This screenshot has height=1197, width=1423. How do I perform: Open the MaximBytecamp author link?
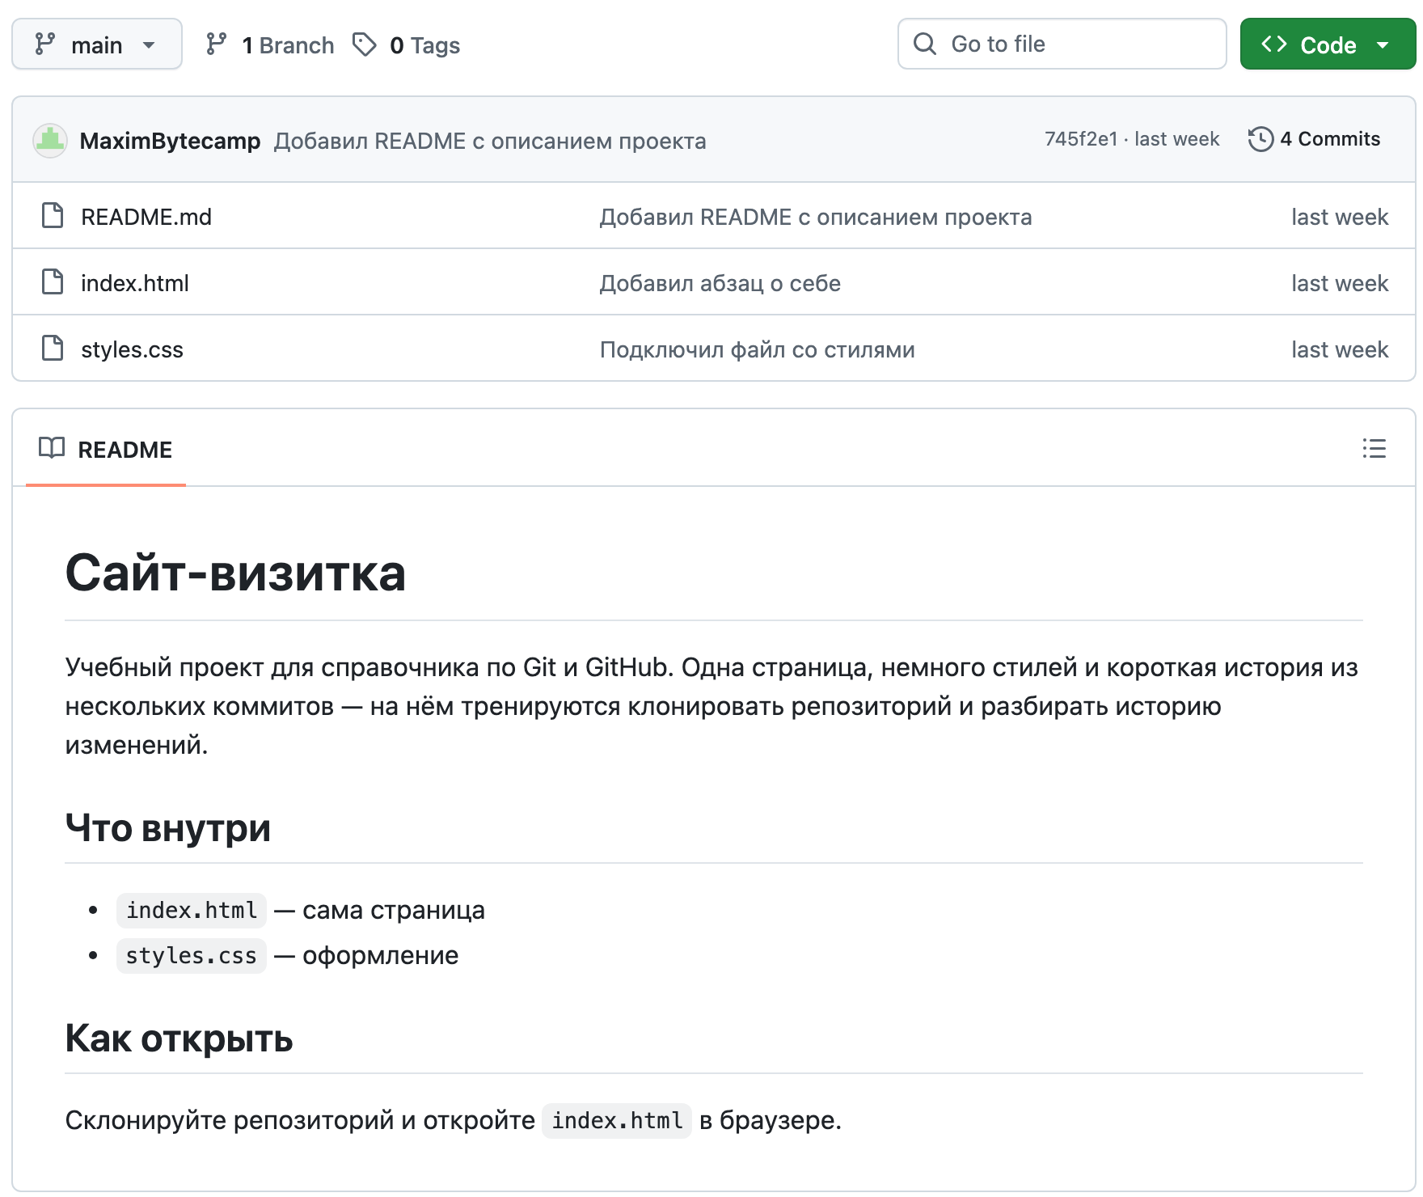(x=170, y=141)
